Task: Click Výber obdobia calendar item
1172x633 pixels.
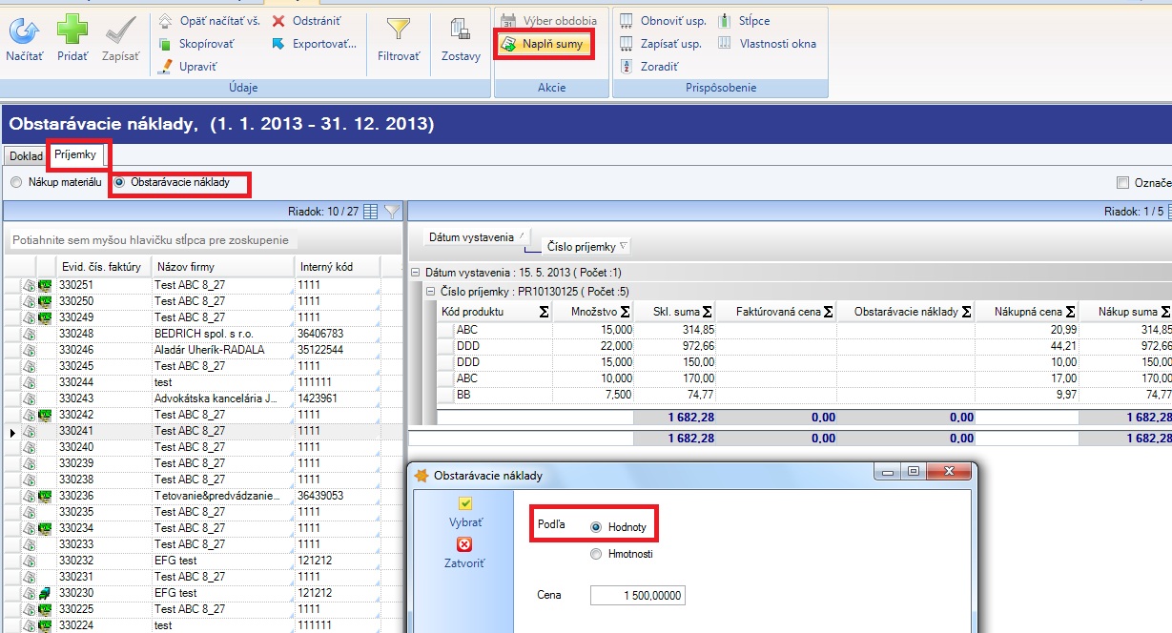Action: [549, 20]
